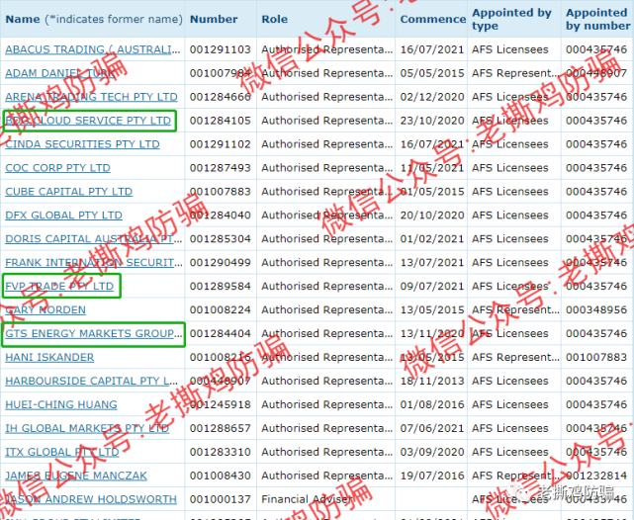The width and height of the screenshot is (634, 520).
Task: Select number cell 001291102
Action: [x=221, y=144]
